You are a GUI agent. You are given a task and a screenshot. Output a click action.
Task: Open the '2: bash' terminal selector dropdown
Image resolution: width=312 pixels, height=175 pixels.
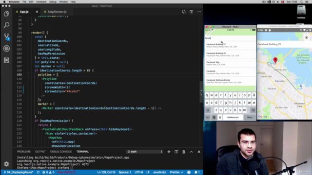click(144, 152)
